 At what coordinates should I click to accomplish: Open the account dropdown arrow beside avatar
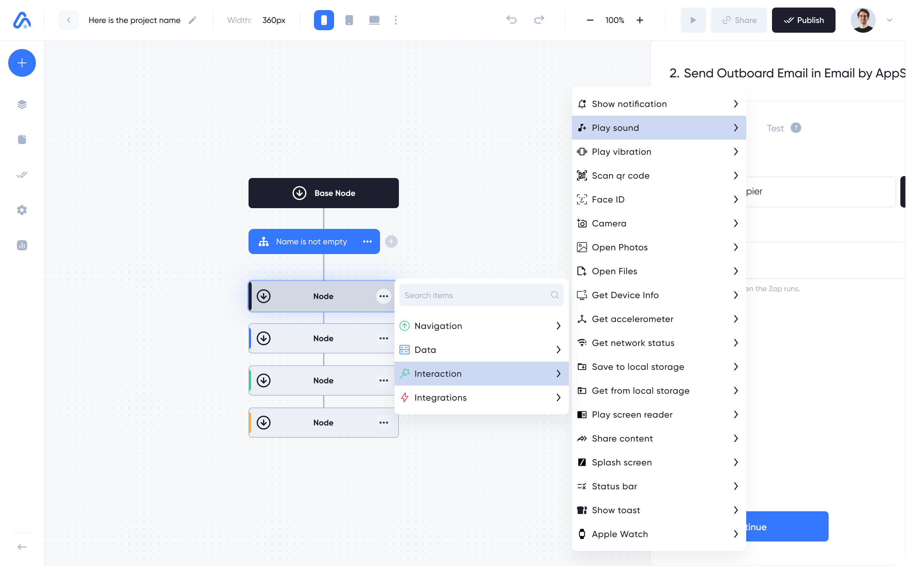tap(890, 20)
